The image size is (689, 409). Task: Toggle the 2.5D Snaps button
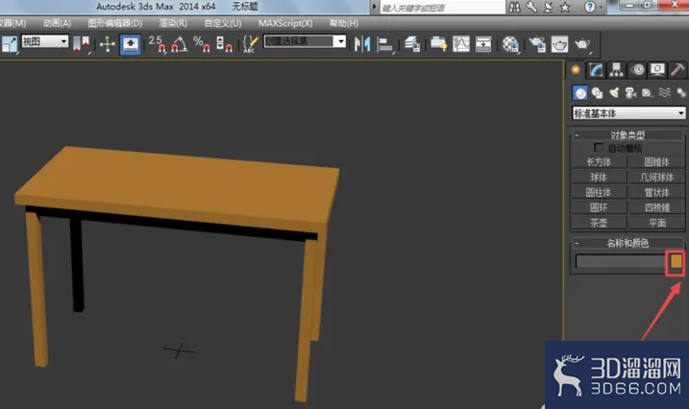pos(157,44)
